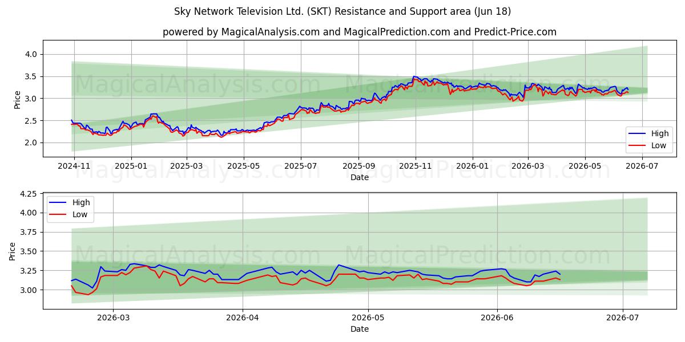Click the '2026-01' date tick label
Screen dimensions: 685x342
point(473,166)
